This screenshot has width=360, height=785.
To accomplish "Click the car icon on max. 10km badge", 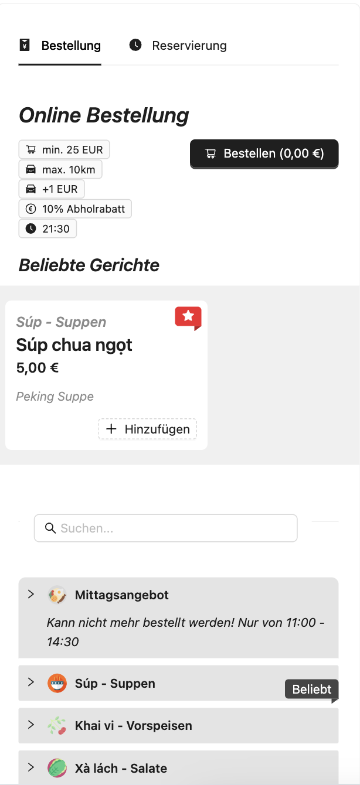I will (x=31, y=169).
